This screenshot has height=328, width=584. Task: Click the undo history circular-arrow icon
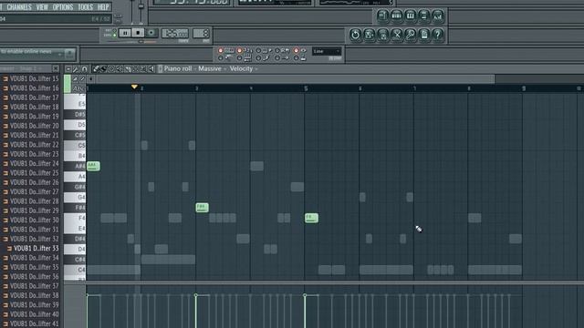(x=355, y=35)
